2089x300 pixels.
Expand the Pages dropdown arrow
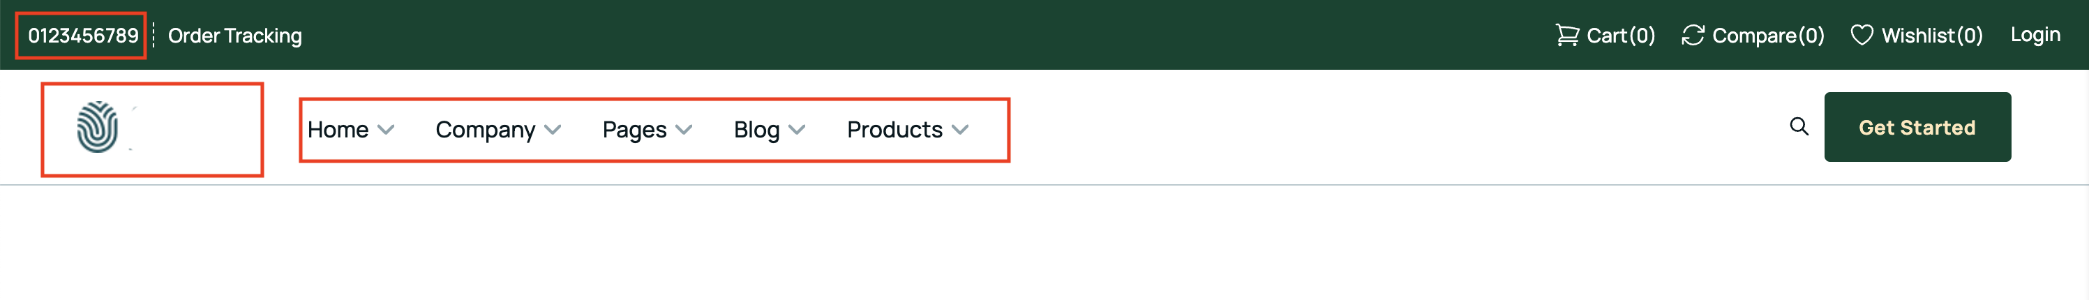coord(684,130)
